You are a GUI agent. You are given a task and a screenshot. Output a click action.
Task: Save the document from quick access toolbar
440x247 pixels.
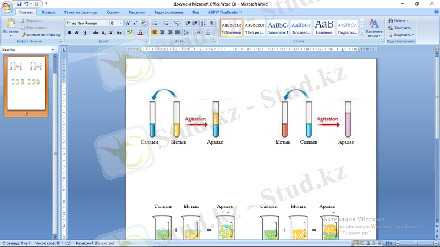19,3
